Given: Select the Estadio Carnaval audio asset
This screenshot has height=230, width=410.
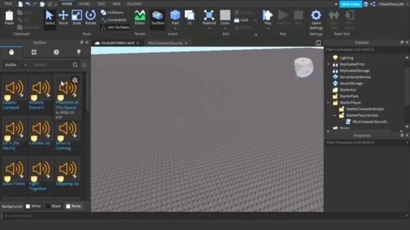Looking at the screenshot, I should pos(14,93).
